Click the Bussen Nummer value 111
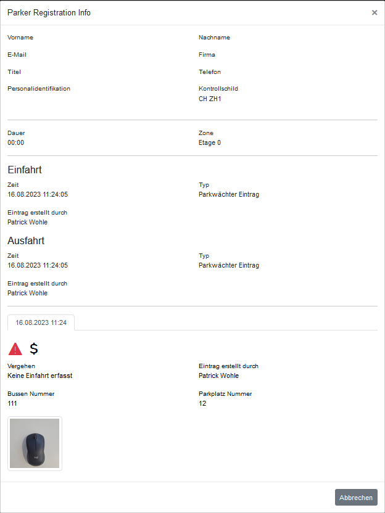Image resolution: width=385 pixels, height=513 pixels. 12,403
